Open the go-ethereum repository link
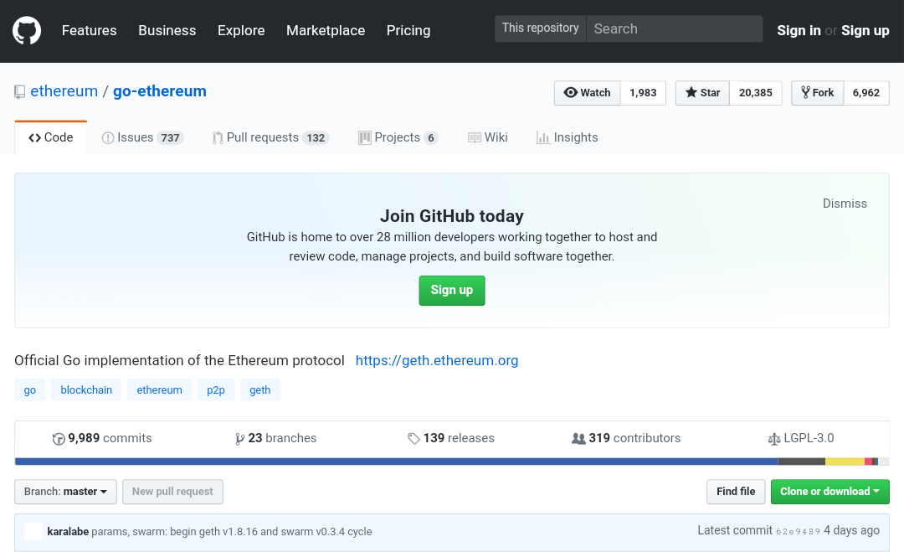The width and height of the screenshot is (904, 552). pyautogui.click(x=160, y=91)
